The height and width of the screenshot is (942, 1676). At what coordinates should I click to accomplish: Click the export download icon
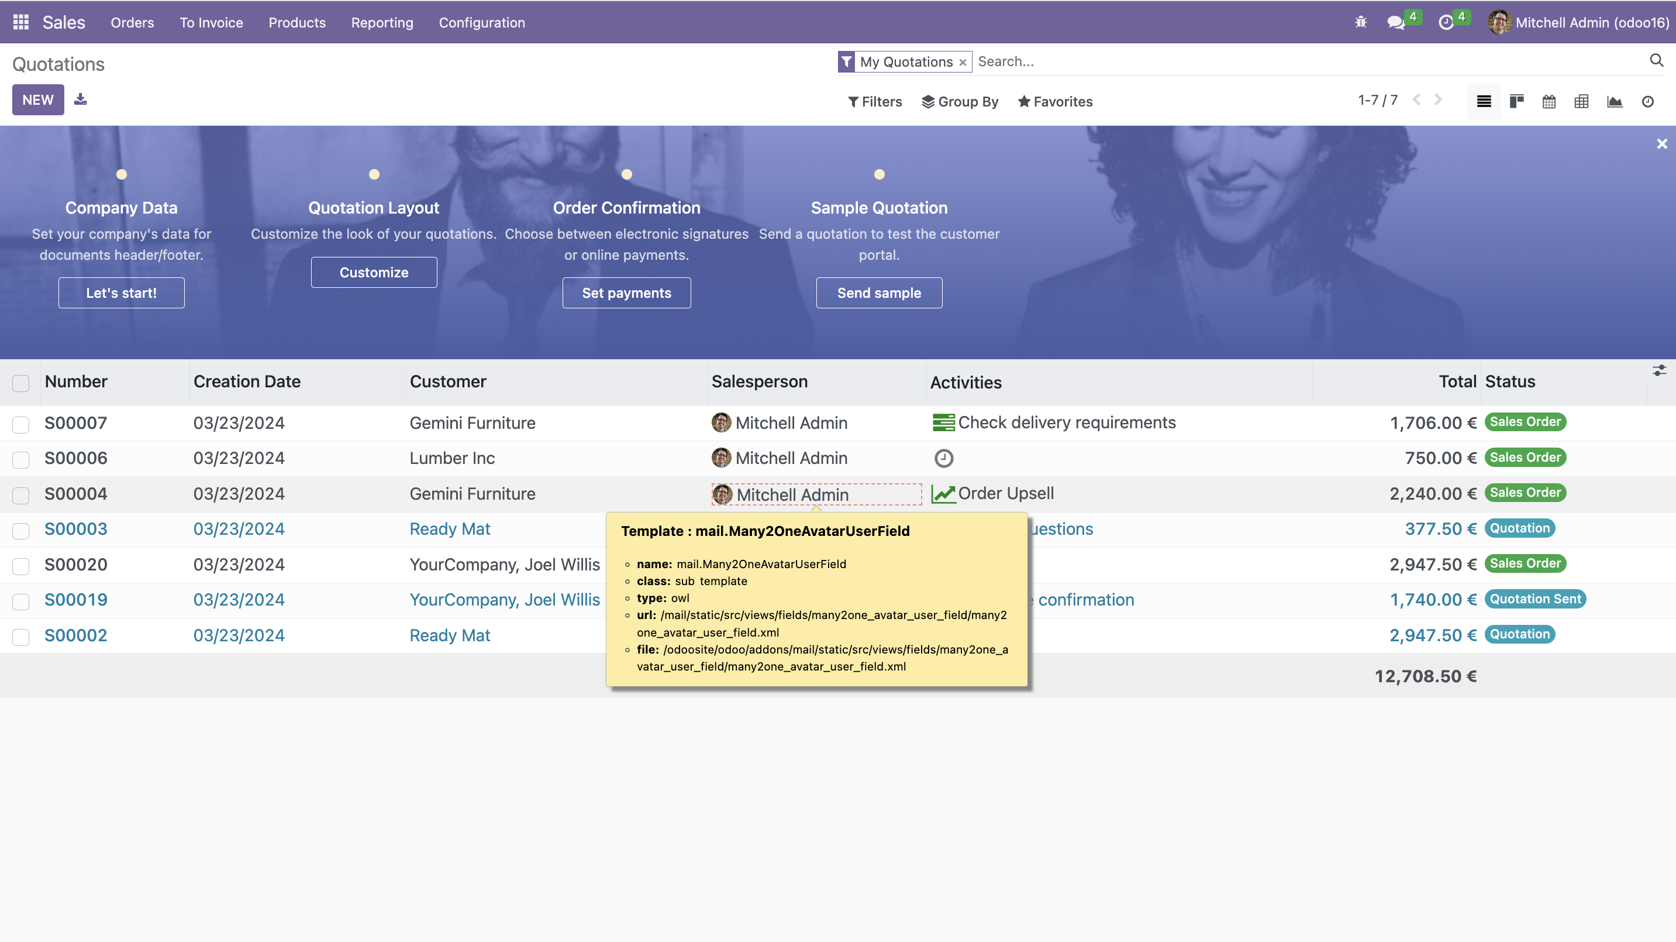pyautogui.click(x=80, y=99)
